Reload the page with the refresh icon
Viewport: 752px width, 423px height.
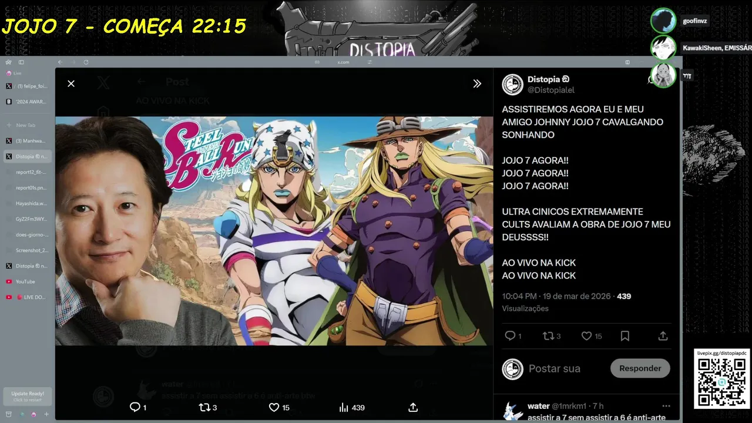point(86,62)
